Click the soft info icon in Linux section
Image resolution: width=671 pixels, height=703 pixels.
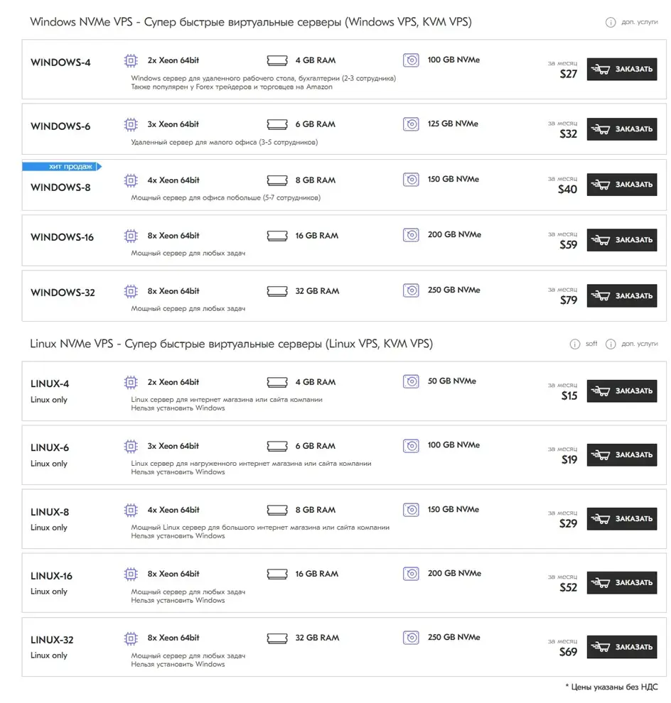tap(574, 344)
